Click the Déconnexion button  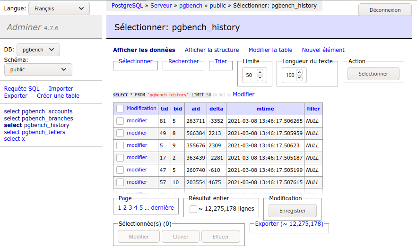point(385,10)
